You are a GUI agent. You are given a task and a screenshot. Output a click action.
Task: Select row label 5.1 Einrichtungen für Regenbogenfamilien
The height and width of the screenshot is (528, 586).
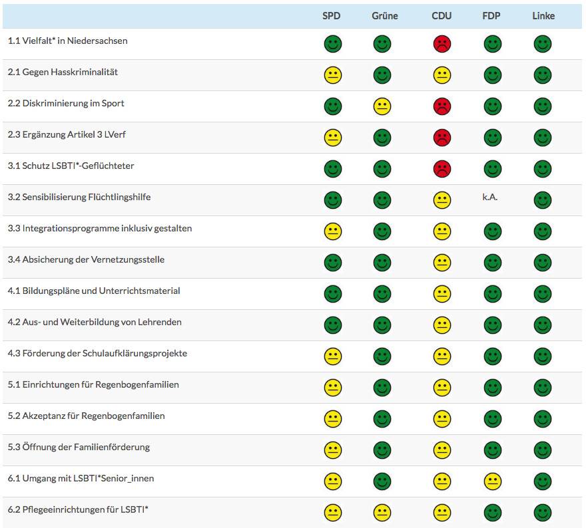pos(93,384)
